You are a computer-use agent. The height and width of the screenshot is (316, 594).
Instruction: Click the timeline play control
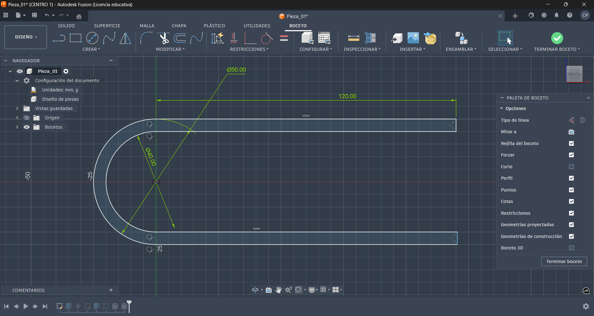coord(26,306)
